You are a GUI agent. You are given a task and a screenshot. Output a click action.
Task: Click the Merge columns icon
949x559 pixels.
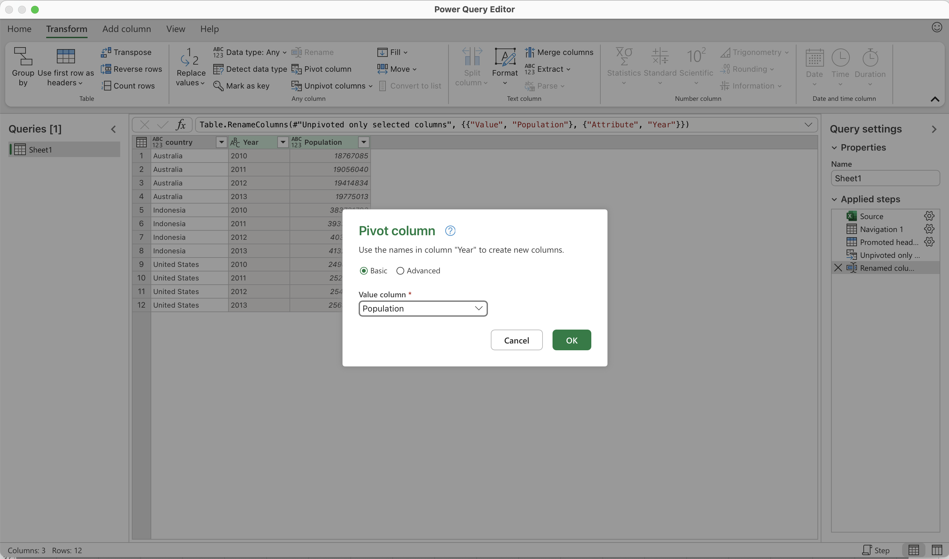[530, 52]
